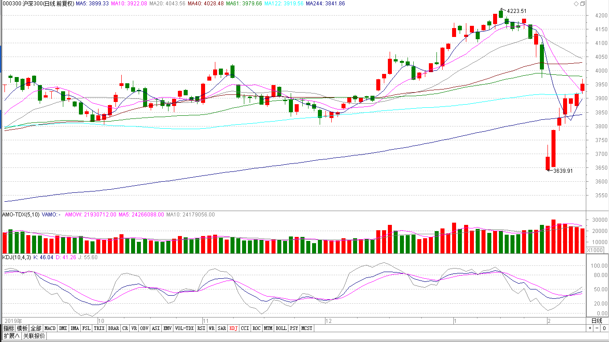Viewport: 609px width, 342px height.
Task: Select the EMV indicator
Action: click(168, 328)
